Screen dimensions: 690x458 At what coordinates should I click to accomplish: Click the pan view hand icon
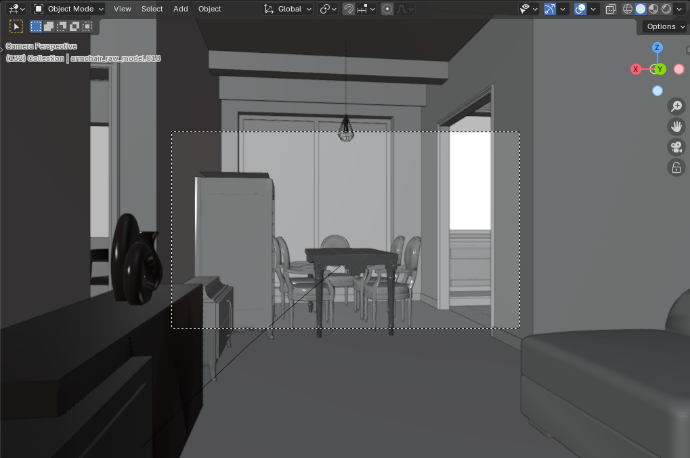676,126
